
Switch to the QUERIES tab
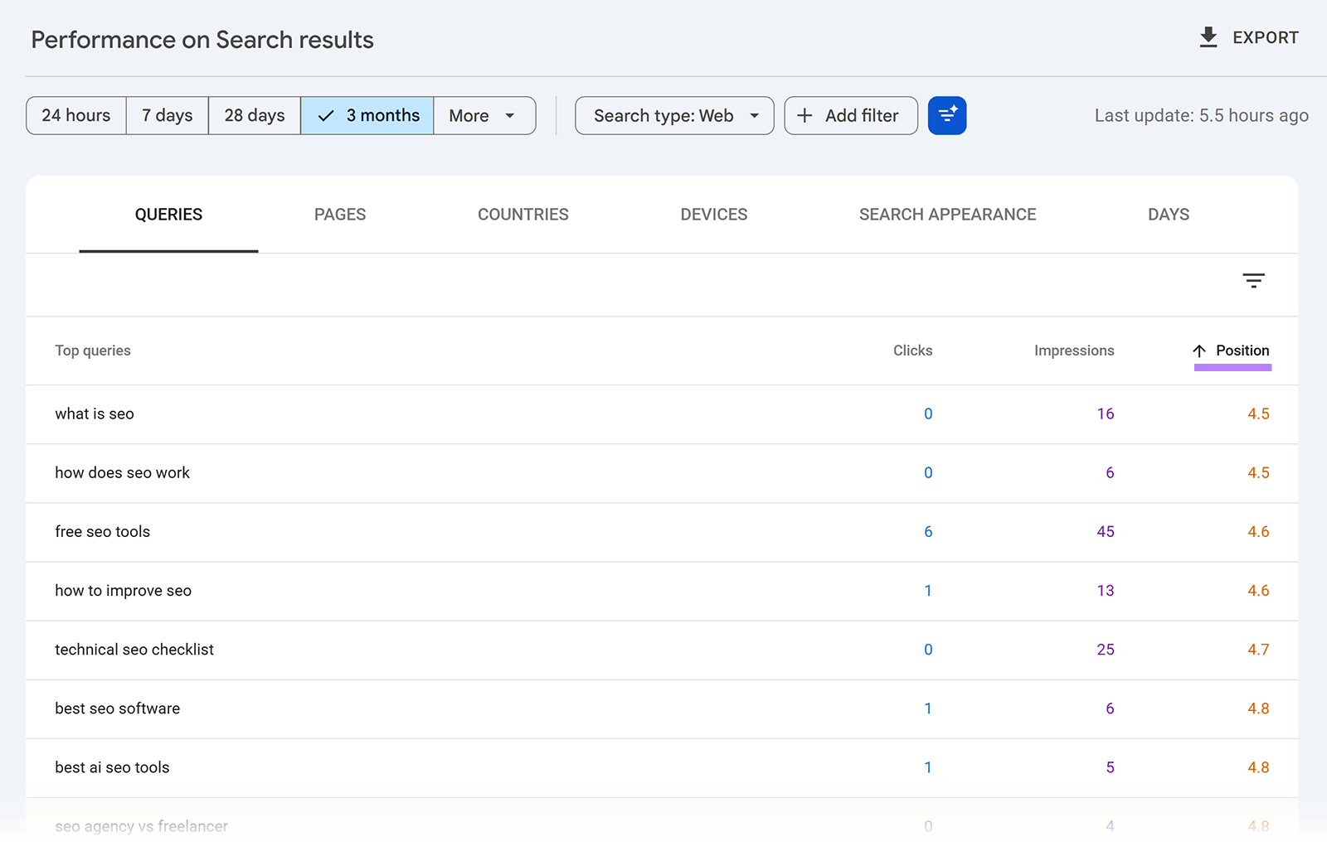coord(168,215)
